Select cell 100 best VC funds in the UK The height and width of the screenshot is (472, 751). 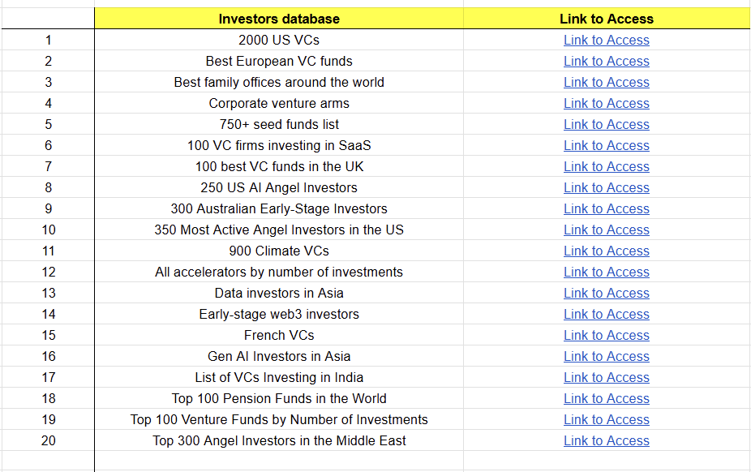(279, 166)
